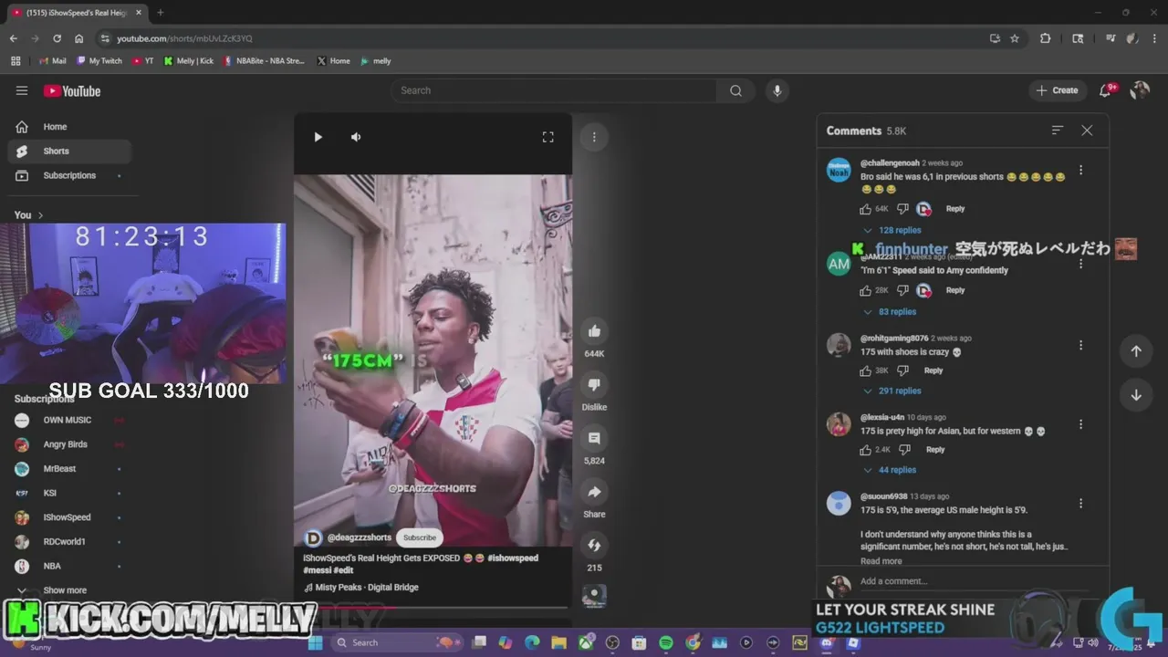Reply to the lexsia-u4n comment
This screenshot has height=657, width=1168.
pyautogui.click(x=935, y=450)
